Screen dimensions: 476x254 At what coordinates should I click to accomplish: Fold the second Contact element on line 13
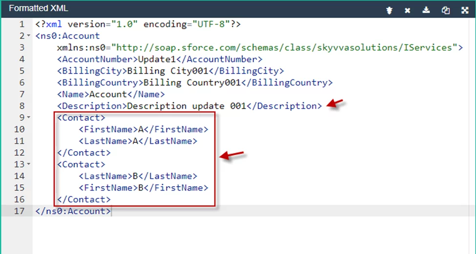pos(29,165)
